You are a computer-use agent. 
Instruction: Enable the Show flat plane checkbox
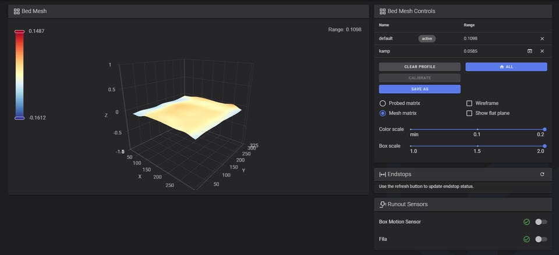[469, 113]
